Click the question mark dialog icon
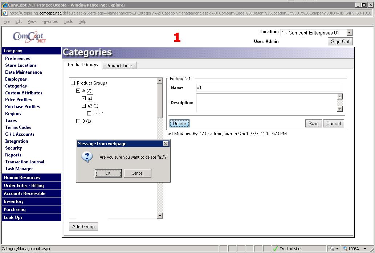 pyautogui.click(x=87, y=157)
